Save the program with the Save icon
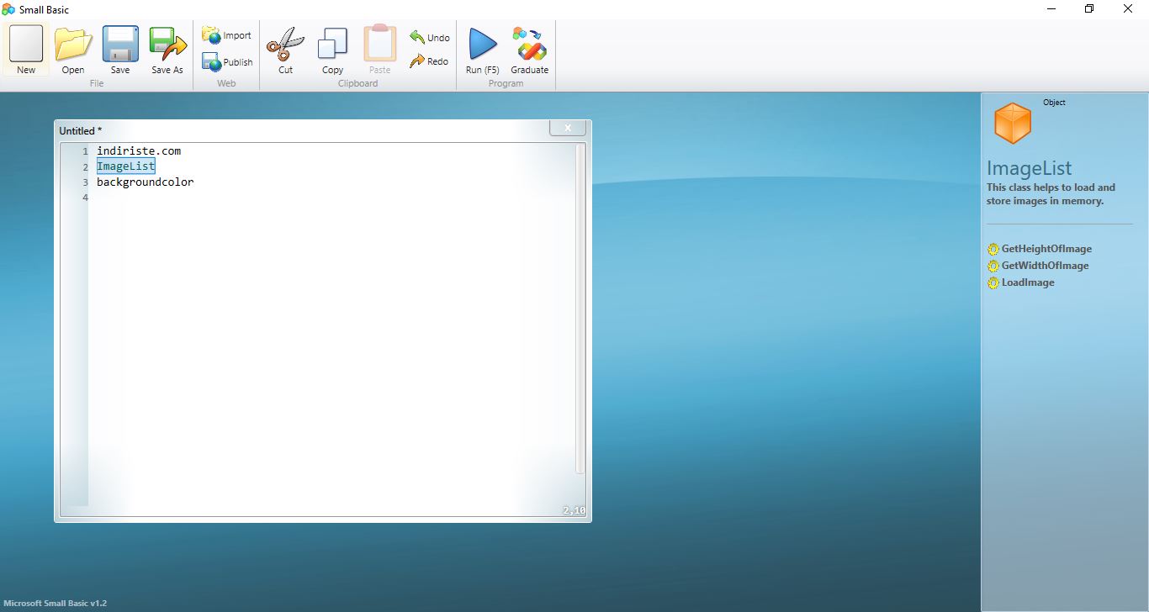This screenshot has width=1149, height=612. (x=120, y=50)
